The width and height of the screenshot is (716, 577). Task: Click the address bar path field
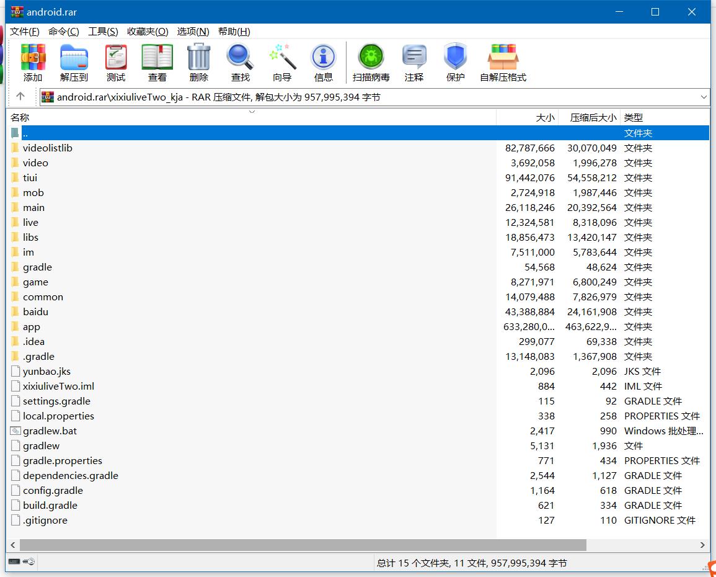[374, 97]
